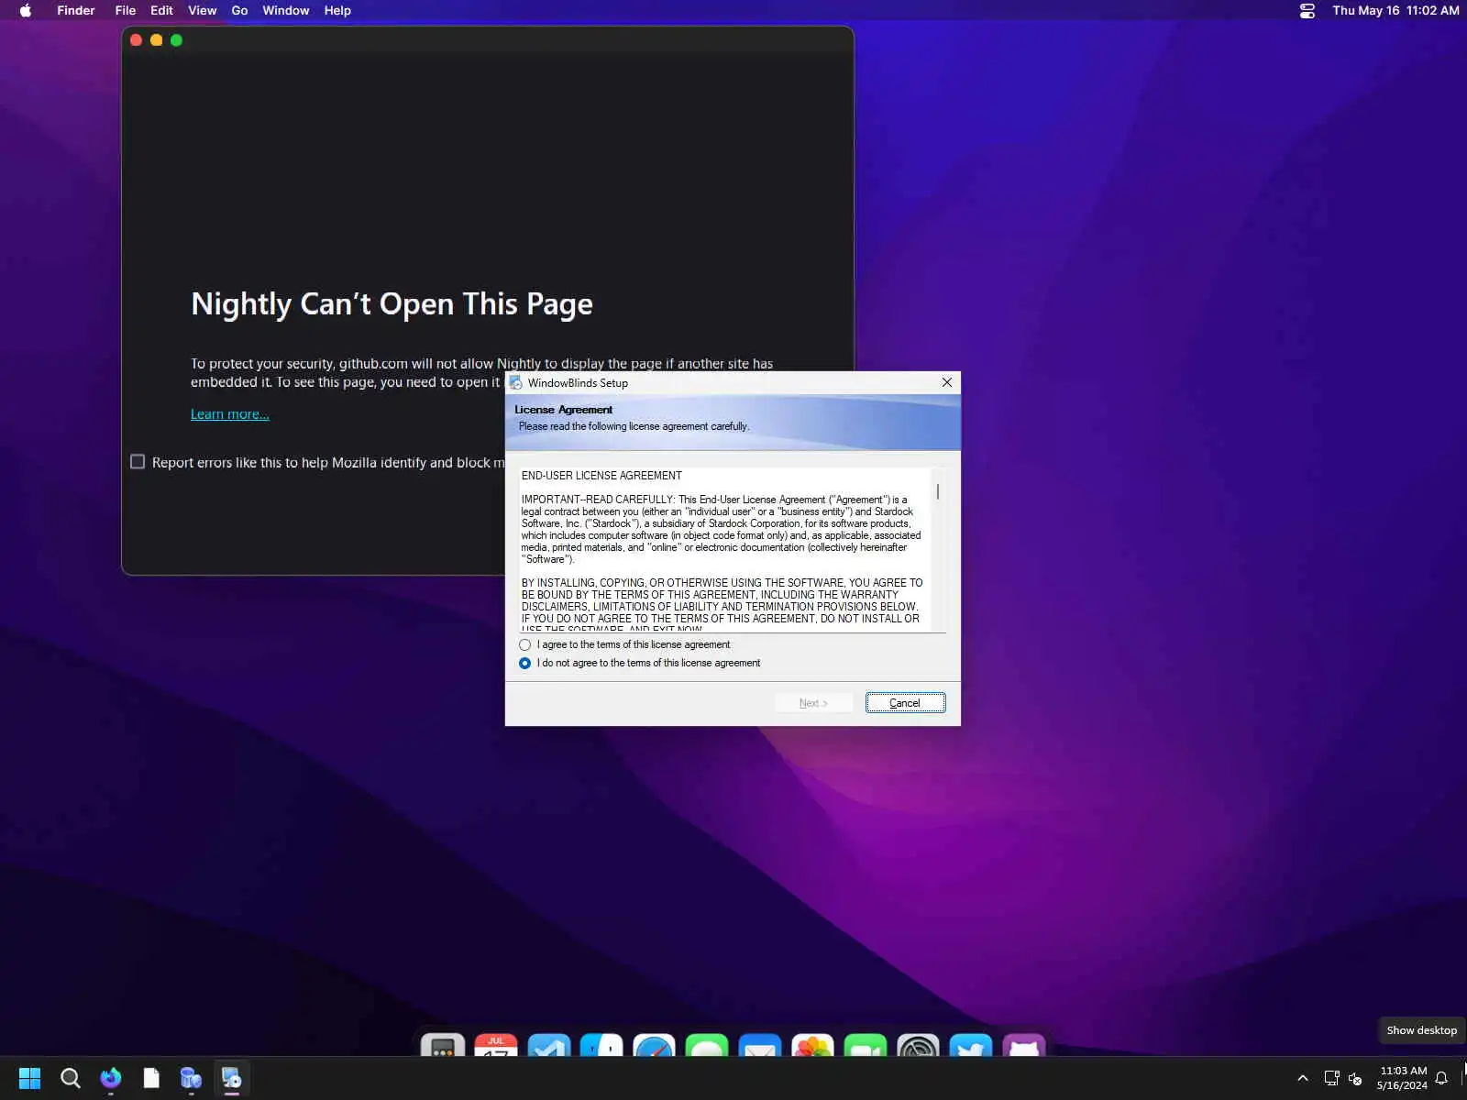The image size is (1467, 1100).
Task: Launch Safari from the dock
Action: tap(654, 1045)
